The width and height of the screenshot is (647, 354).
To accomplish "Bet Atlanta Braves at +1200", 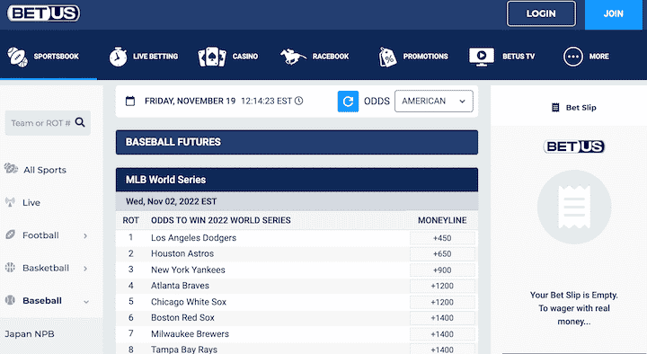I will pyautogui.click(x=442, y=286).
